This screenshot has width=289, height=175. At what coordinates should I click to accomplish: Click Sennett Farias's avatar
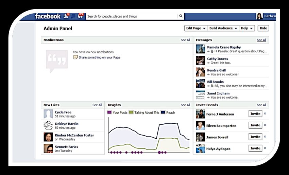coord(48,148)
